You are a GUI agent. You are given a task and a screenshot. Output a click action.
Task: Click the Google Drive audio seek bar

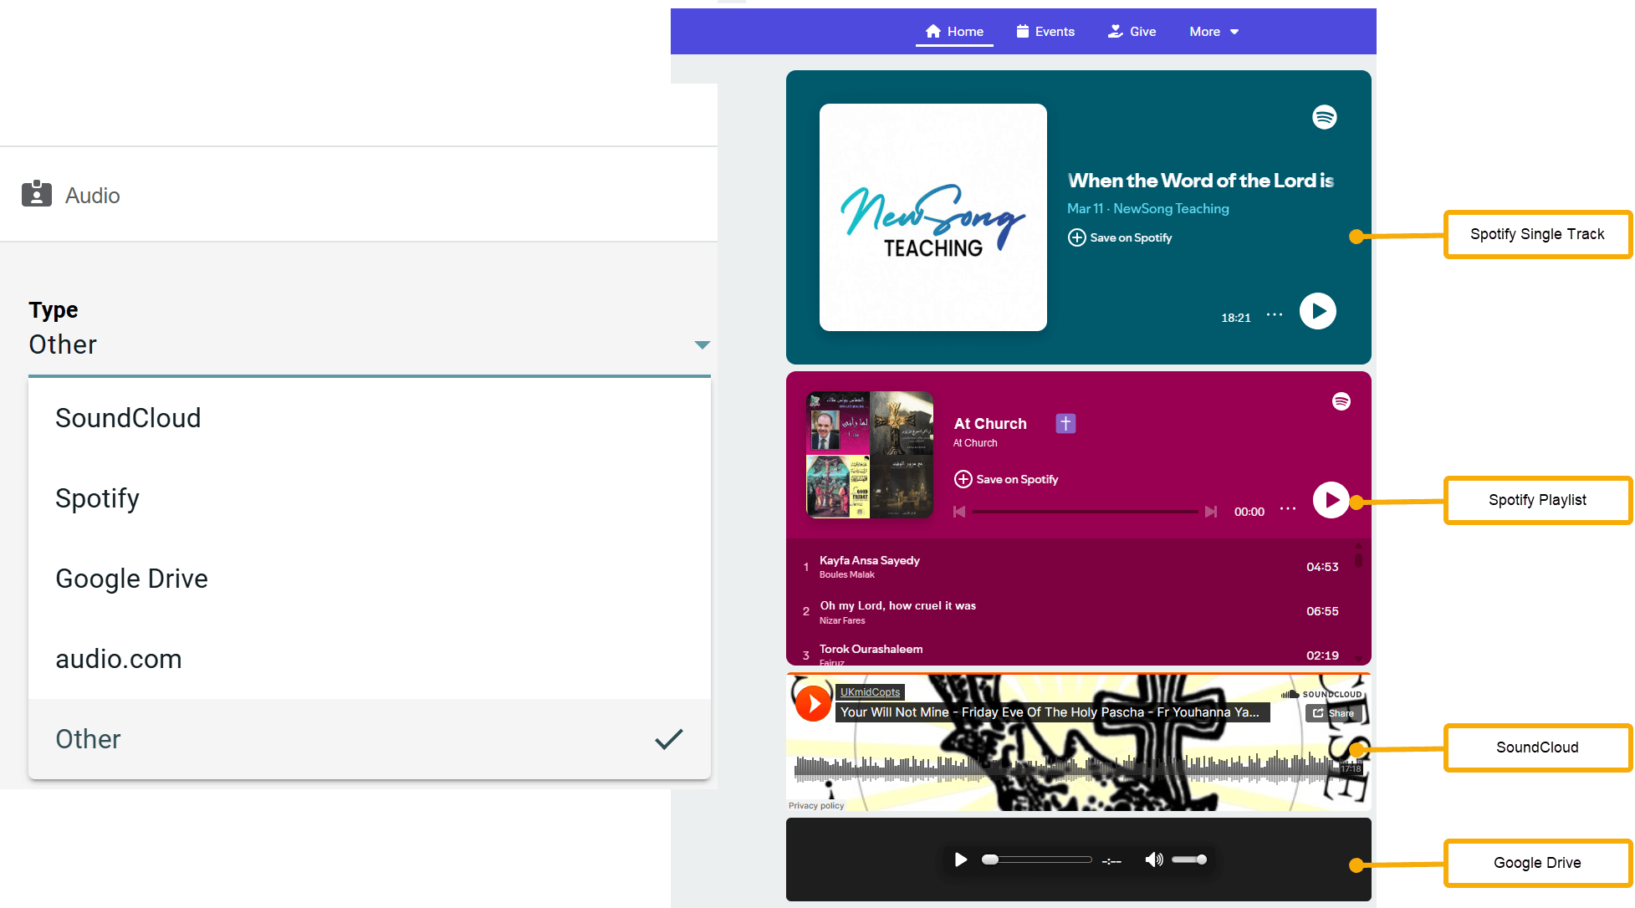click(1037, 860)
